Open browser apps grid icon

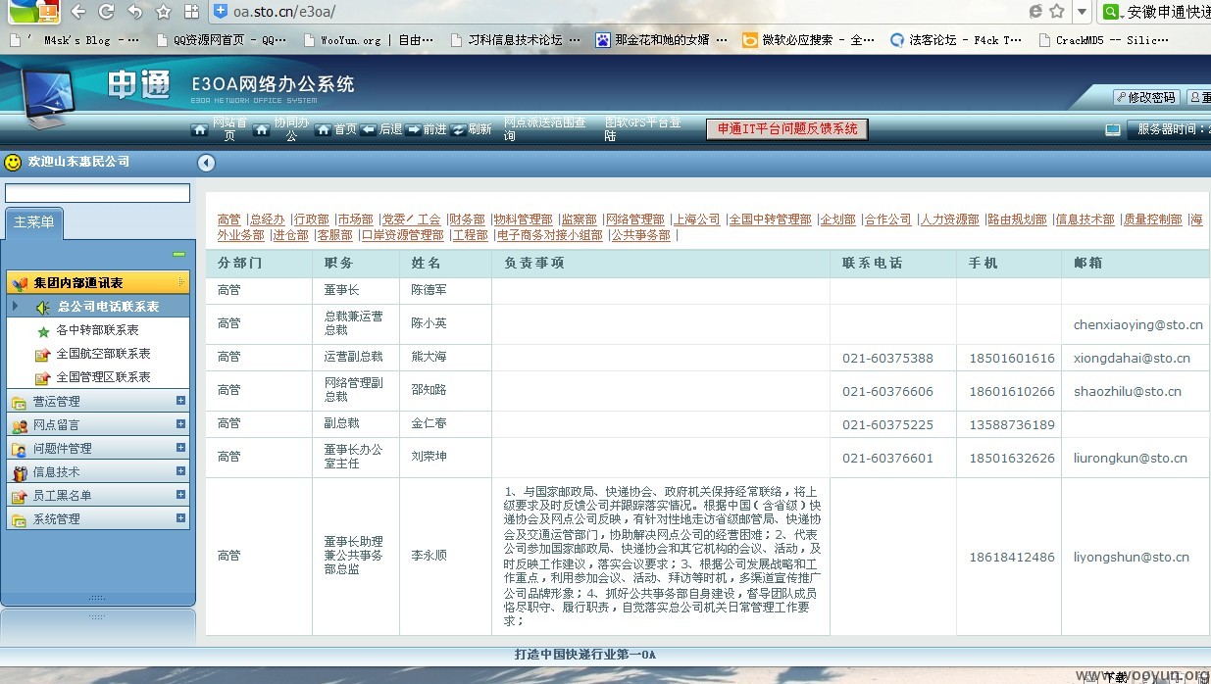pyautogui.click(x=191, y=12)
